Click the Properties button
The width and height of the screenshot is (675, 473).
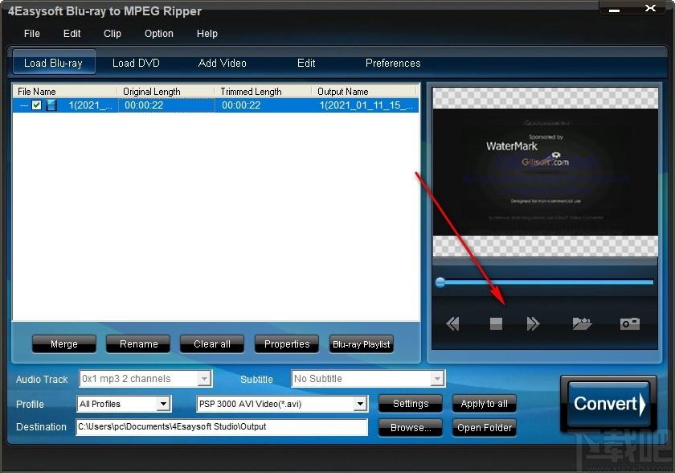pyautogui.click(x=287, y=343)
